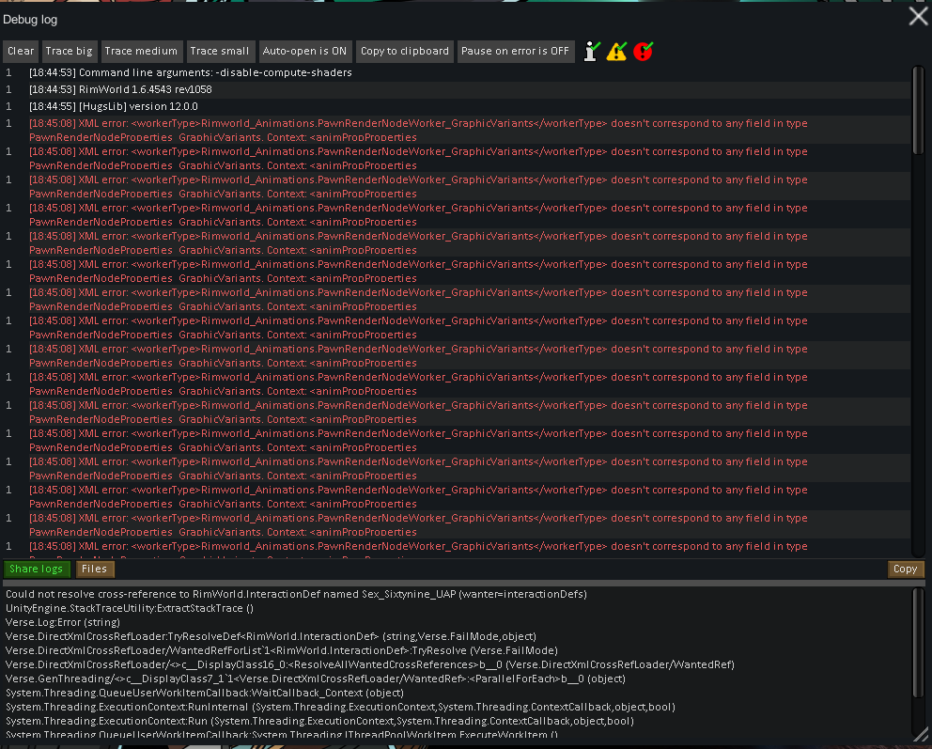
Task: Select the Command line arguments log entry
Action: (456, 72)
